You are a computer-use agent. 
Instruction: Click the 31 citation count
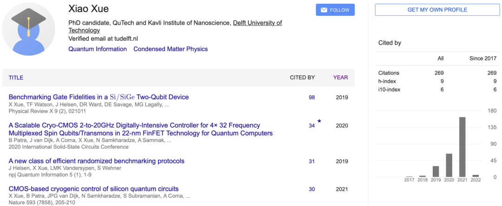click(x=311, y=161)
